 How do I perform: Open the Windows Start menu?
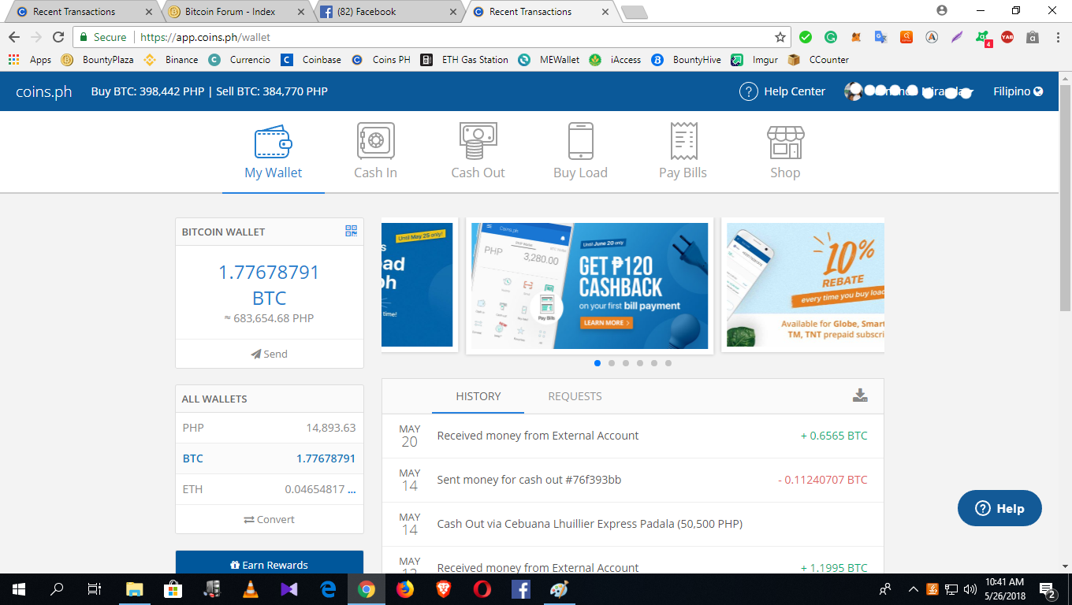tap(18, 589)
